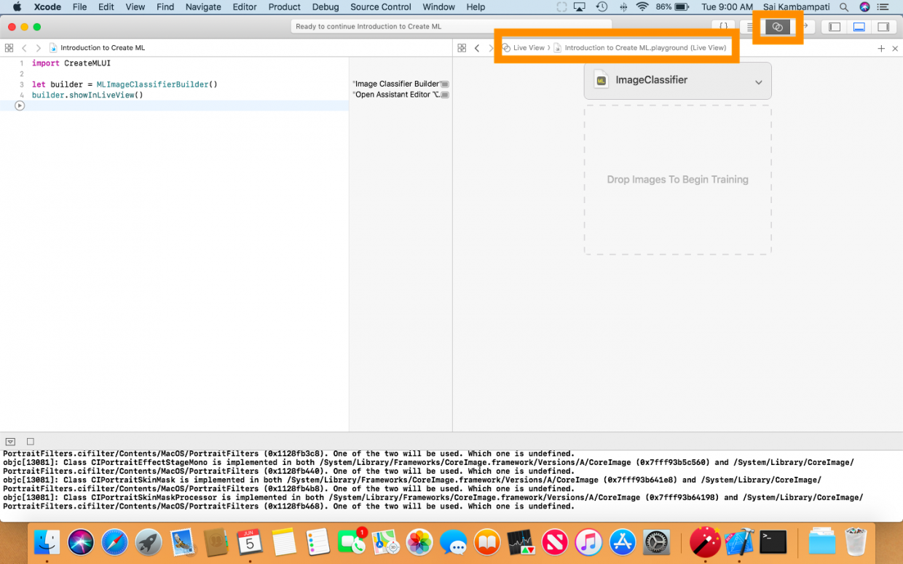Hide the debug area with the bottom layout icon
Viewport: 903px width, 564px height.
click(x=859, y=26)
